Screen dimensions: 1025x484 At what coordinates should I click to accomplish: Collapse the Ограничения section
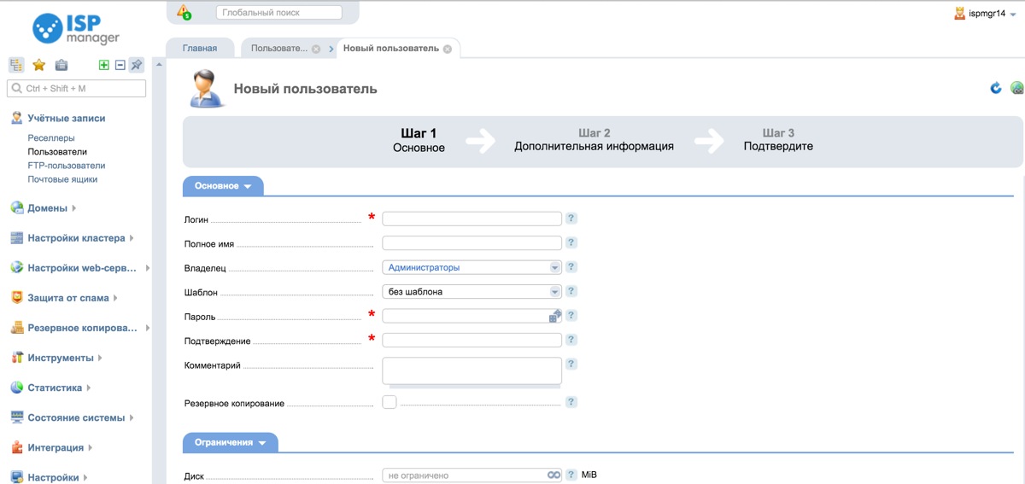pos(230,442)
